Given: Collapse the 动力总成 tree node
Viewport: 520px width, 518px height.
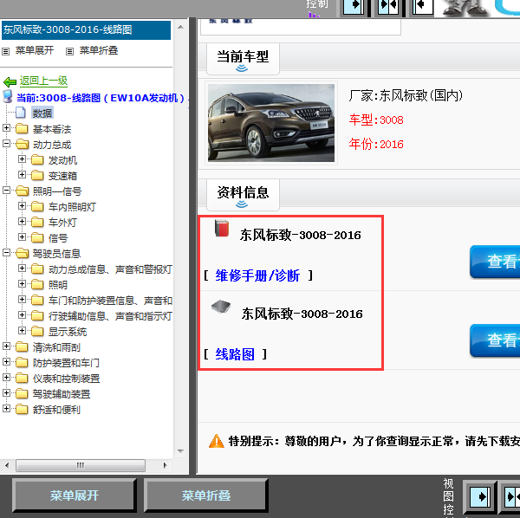Looking at the screenshot, I should tap(6, 144).
